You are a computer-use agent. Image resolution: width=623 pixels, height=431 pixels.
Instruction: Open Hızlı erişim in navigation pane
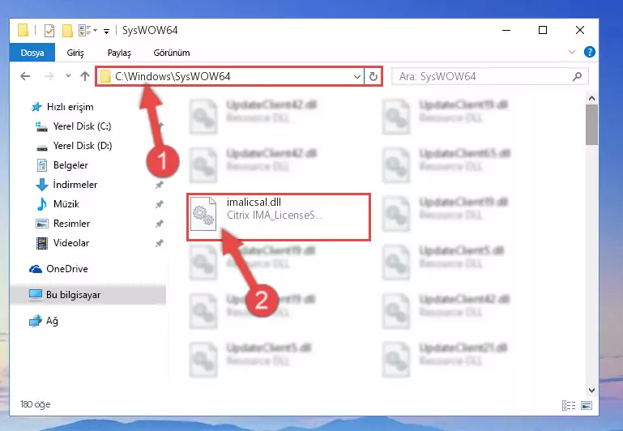tap(70, 107)
